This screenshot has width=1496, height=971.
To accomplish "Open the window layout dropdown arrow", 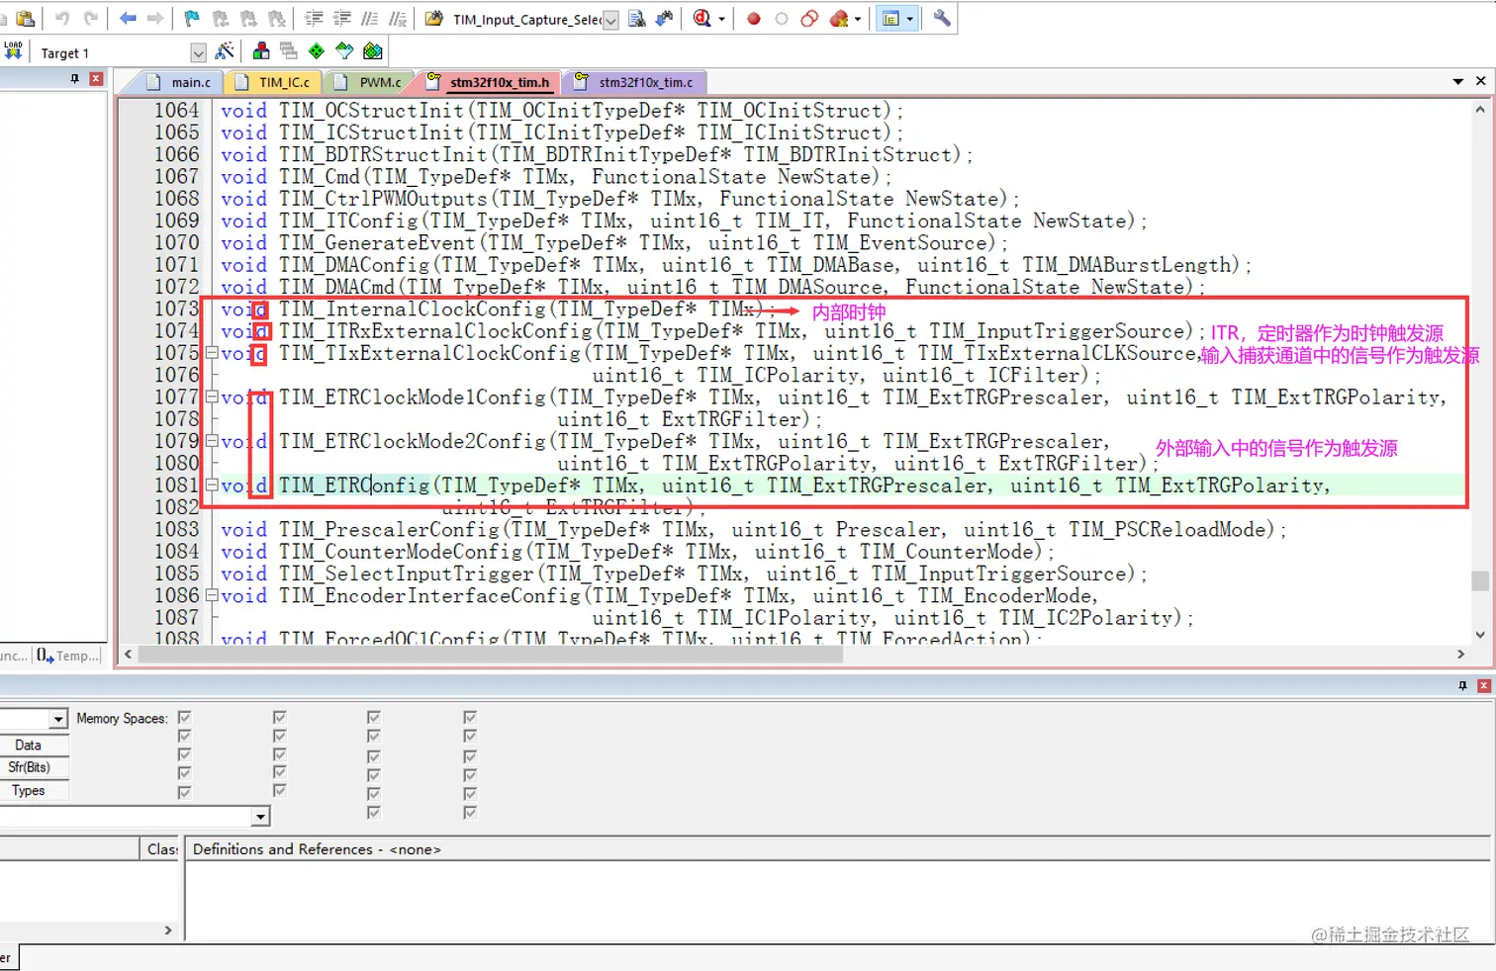I will 909,18.
